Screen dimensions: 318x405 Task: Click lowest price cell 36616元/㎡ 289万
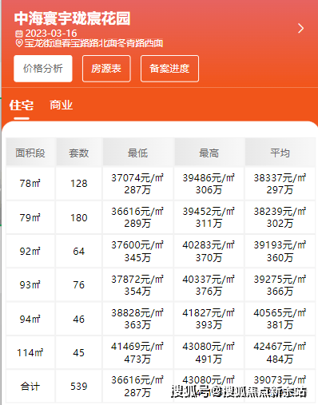pyautogui.click(x=137, y=217)
